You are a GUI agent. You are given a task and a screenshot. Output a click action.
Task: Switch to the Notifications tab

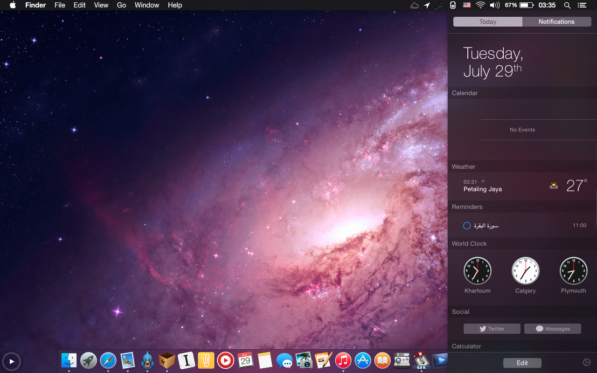[x=556, y=21]
